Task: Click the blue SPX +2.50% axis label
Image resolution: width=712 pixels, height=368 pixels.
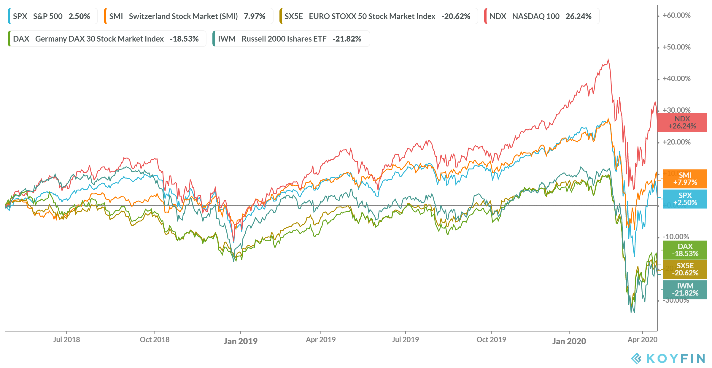Action: pos(685,199)
